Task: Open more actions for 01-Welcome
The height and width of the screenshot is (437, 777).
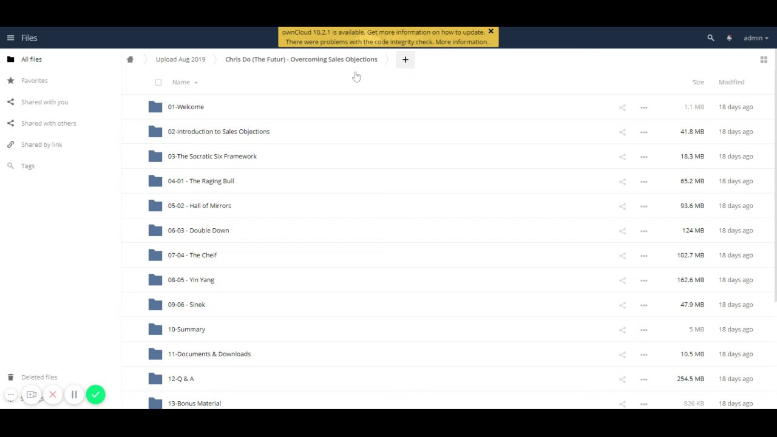Action: (643, 107)
